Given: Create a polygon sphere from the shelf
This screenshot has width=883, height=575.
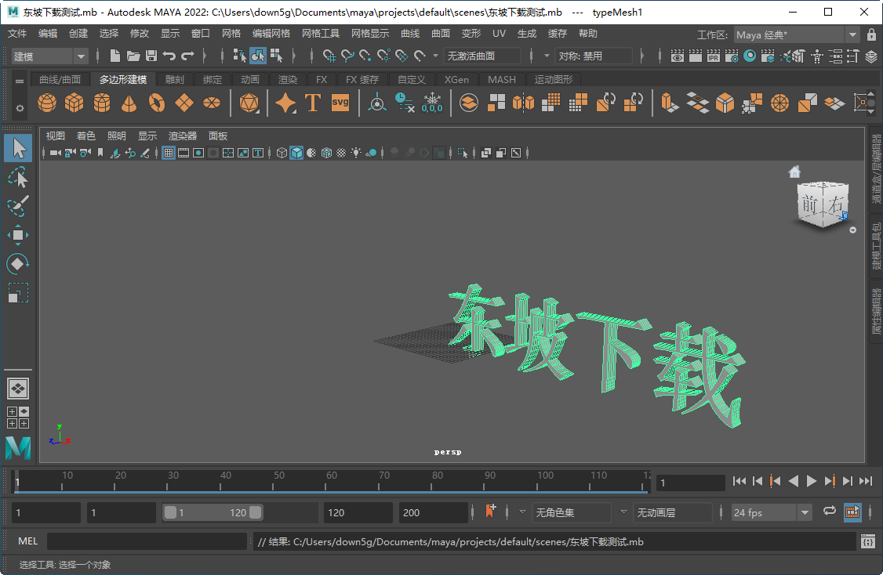Looking at the screenshot, I should [x=46, y=103].
